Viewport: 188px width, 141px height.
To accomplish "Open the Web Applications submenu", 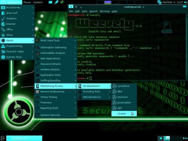I will point(56,59).
